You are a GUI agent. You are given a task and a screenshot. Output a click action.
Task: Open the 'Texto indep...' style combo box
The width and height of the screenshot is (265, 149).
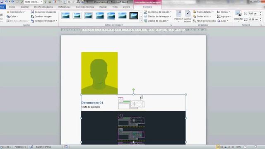coord(33,2)
